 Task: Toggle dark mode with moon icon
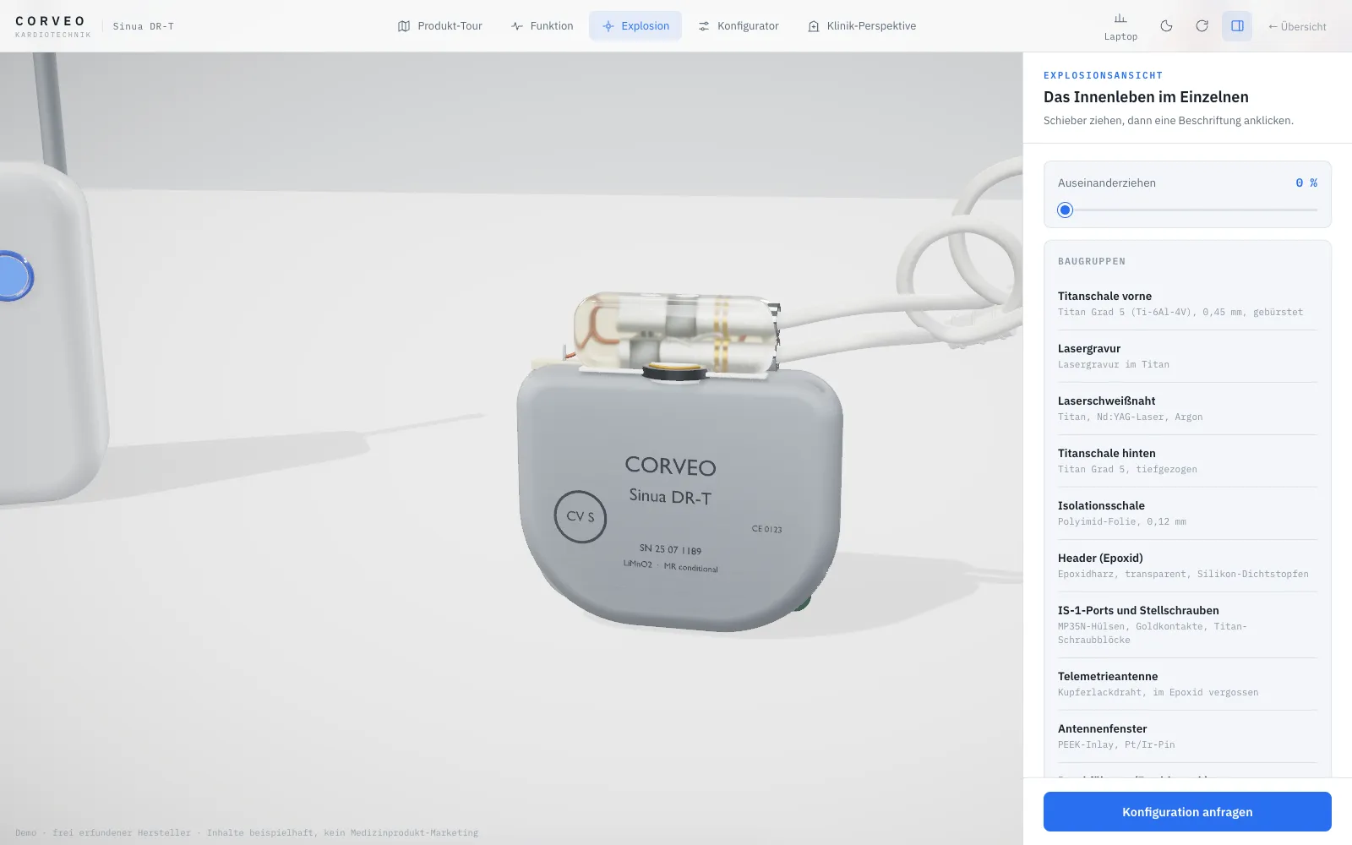(x=1166, y=26)
